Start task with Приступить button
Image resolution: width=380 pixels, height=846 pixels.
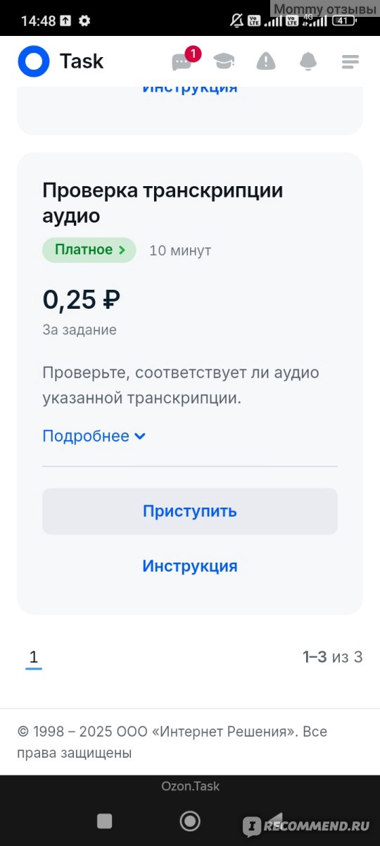coord(190,511)
